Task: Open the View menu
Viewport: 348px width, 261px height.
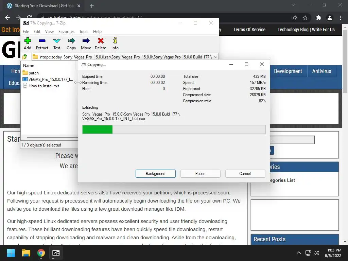Action: tap(49, 32)
